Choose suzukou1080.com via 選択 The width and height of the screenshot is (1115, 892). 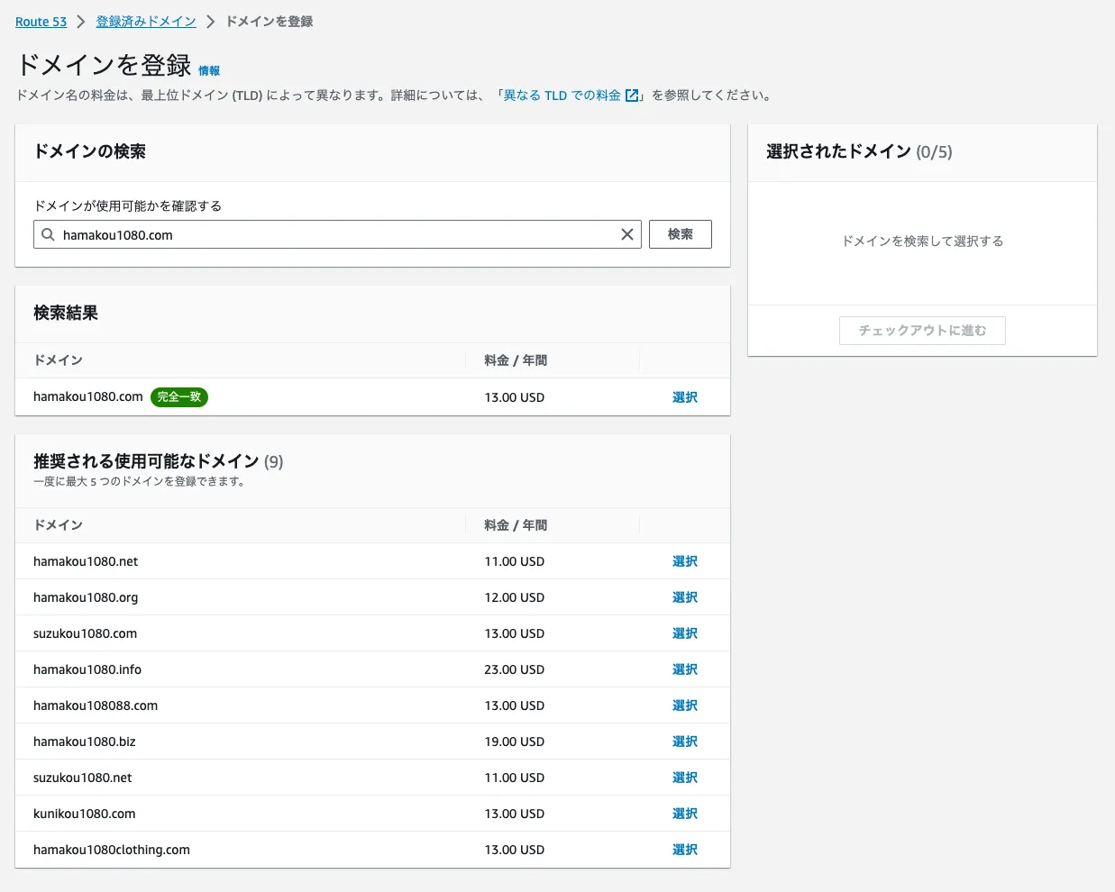(x=684, y=633)
